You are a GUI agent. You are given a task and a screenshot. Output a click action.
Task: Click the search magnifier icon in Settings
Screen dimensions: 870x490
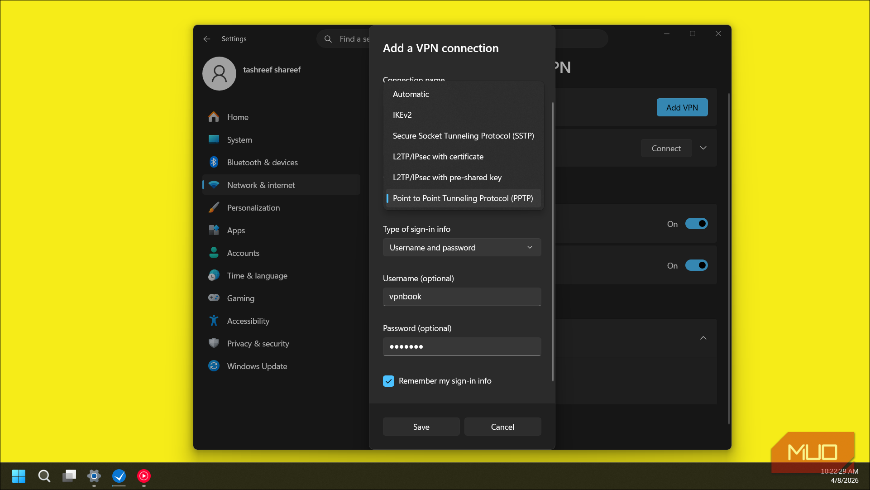(328, 39)
